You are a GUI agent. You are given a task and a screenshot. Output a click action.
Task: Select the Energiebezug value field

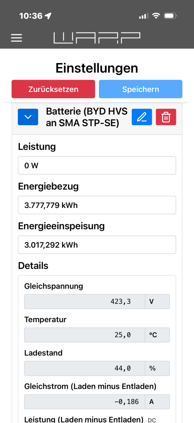tap(97, 205)
